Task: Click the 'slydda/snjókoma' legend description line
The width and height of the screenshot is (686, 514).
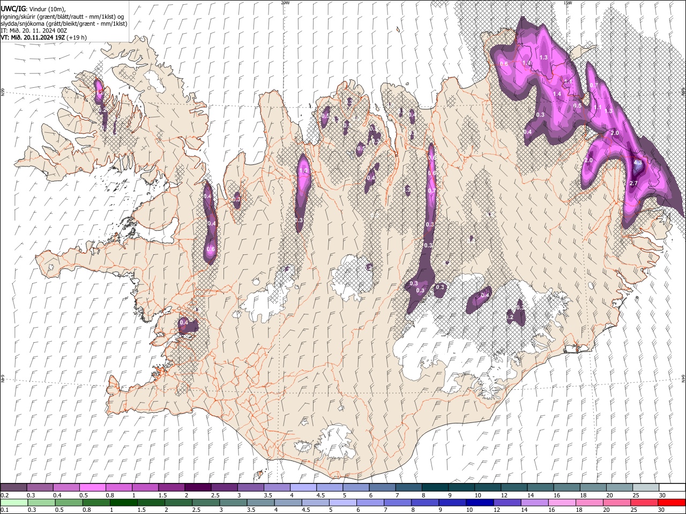Action: [64, 24]
